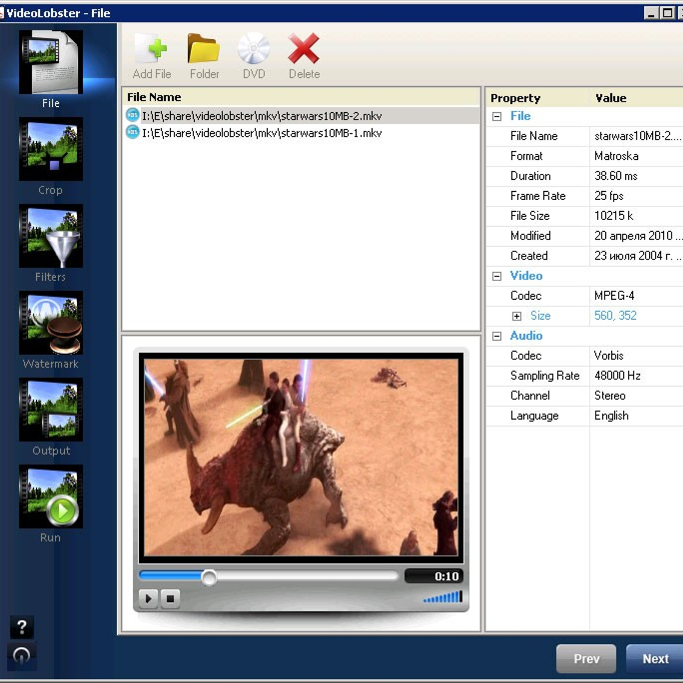Click the DVD disc toolbar icon
The image size is (683, 683).
[254, 49]
